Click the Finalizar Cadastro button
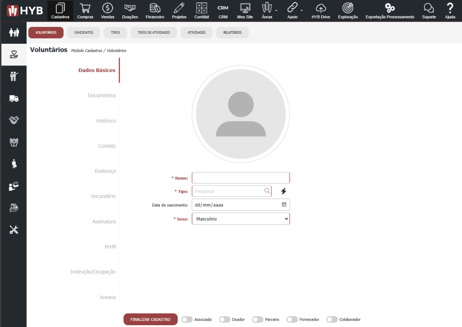 150,319
